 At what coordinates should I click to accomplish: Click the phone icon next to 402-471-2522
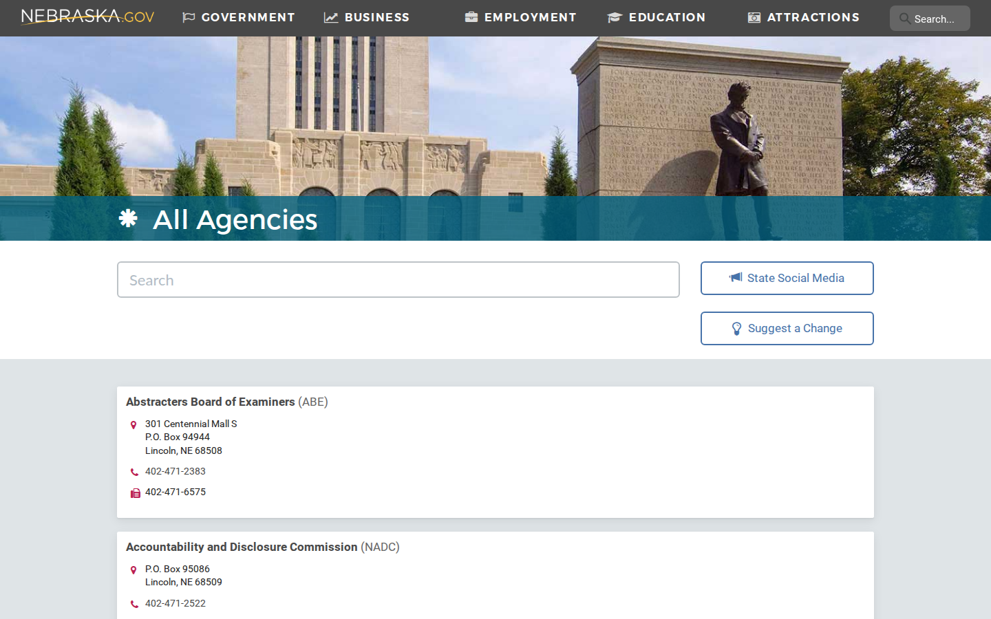134,604
